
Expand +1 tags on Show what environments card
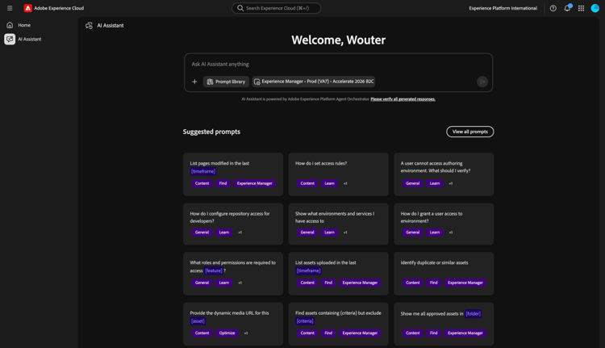[x=345, y=233]
